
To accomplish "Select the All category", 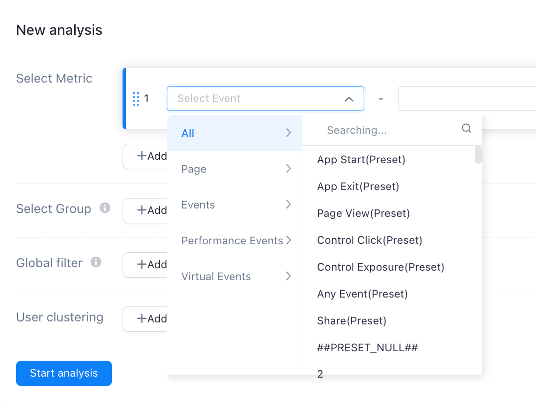I will point(188,133).
